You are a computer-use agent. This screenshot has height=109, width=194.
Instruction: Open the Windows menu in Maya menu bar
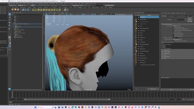tap(32, 3)
